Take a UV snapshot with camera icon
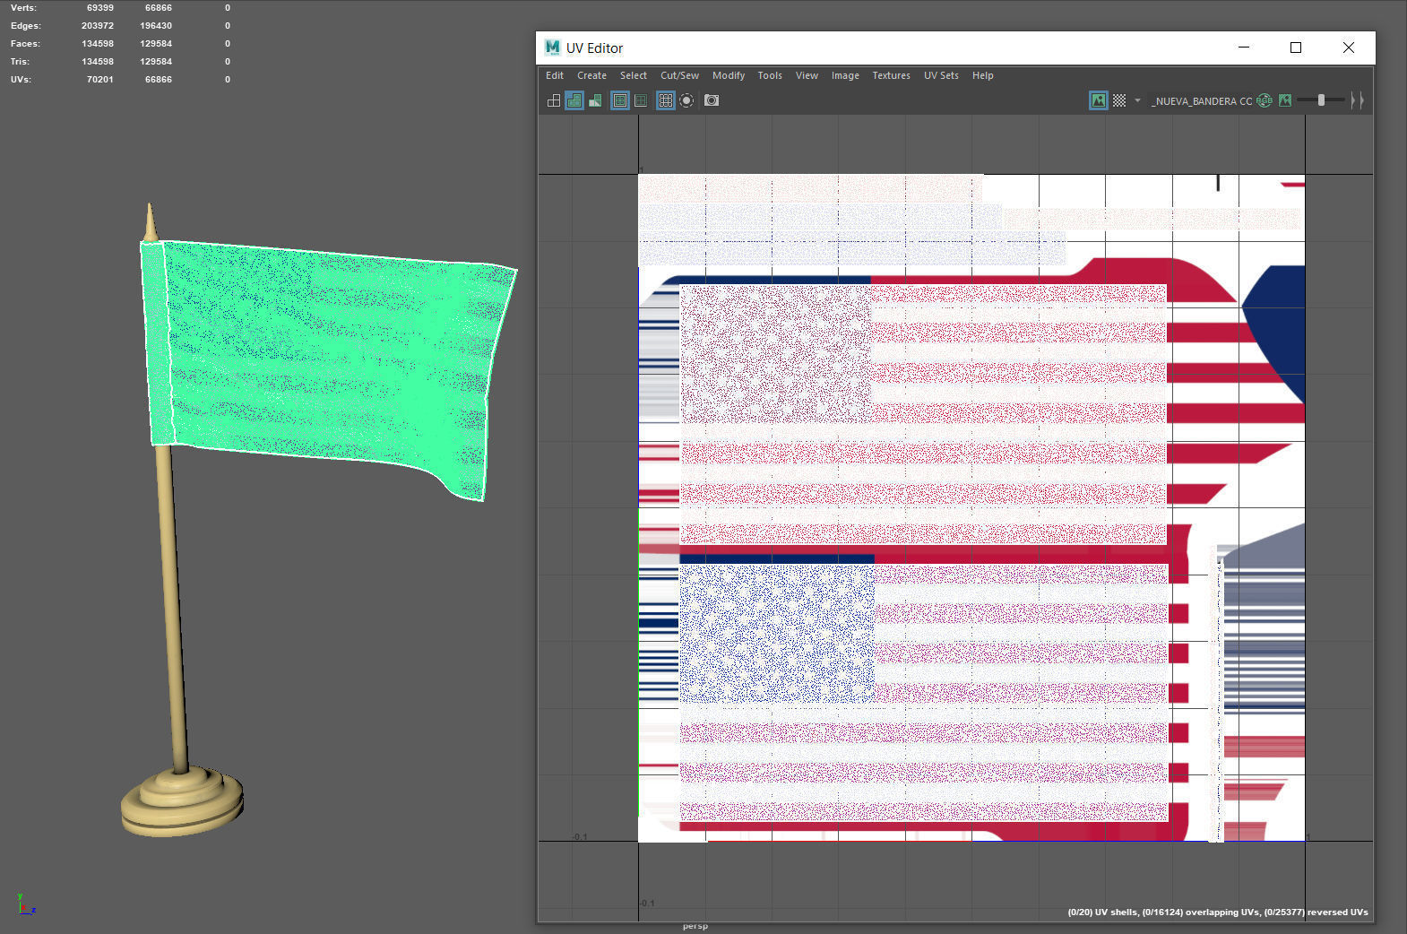 coord(712,100)
